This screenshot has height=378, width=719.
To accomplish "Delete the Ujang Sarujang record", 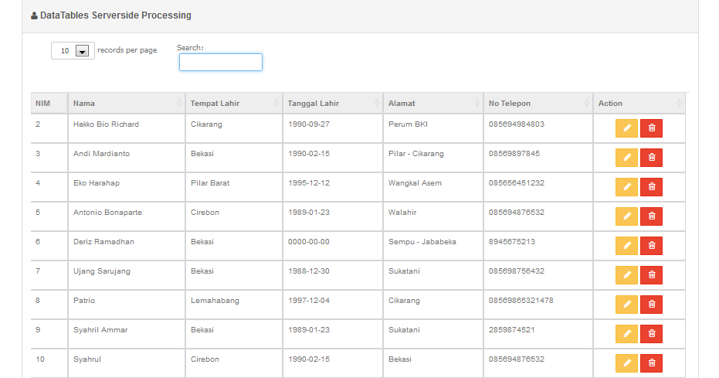I will [651, 274].
